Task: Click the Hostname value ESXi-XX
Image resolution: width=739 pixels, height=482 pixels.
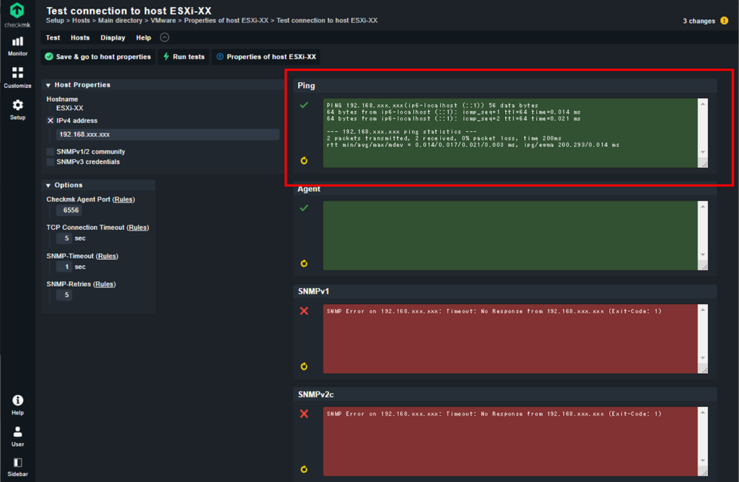Action: coord(70,108)
